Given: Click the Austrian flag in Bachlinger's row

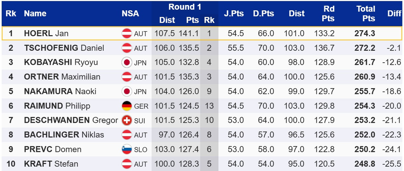Looking at the screenshot, I should (x=127, y=135).
